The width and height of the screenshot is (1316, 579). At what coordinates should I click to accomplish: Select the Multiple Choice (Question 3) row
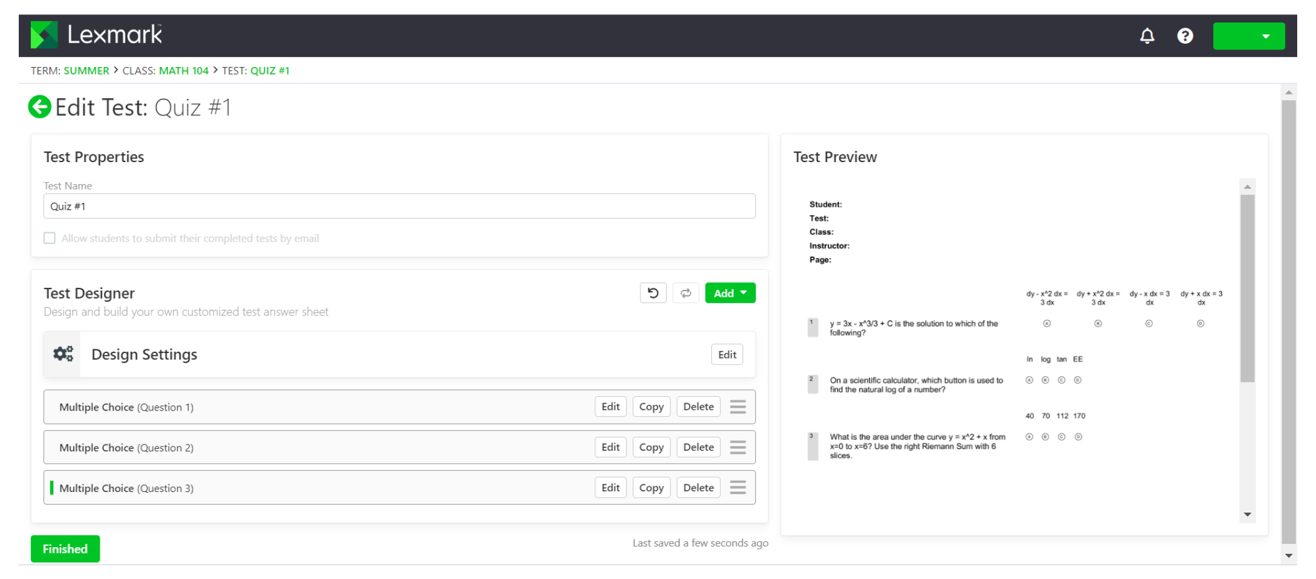(x=399, y=488)
